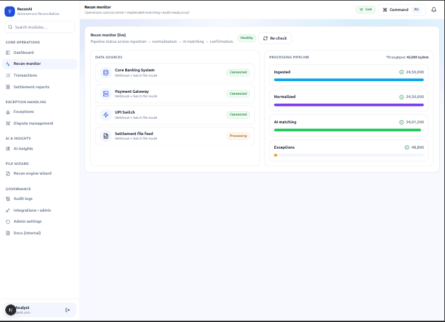Click the DATA SOURCES heading
Viewport: 445px width, 322px height.
(109, 57)
